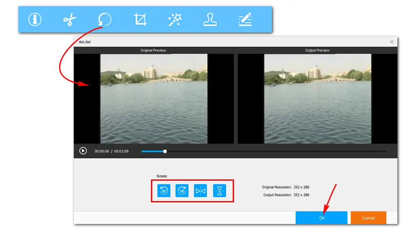Image resolution: width=417 pixels, height=229 pixels.
Task: Flip the video horizontally
Action: click(201, 191)
